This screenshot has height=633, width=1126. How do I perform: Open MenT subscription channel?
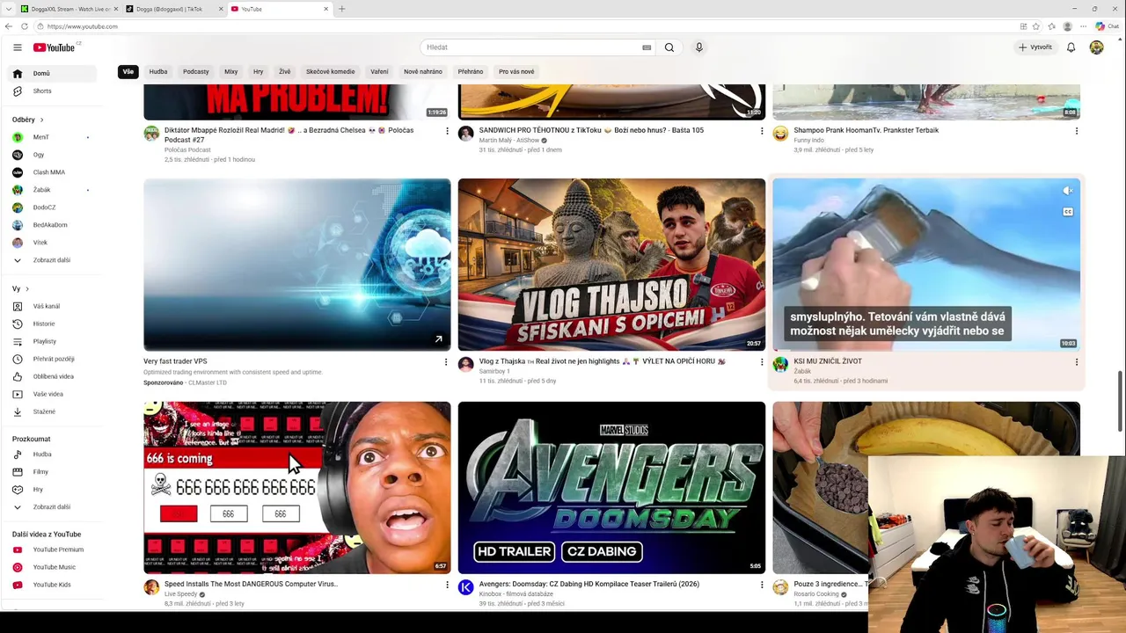point(53,137)
